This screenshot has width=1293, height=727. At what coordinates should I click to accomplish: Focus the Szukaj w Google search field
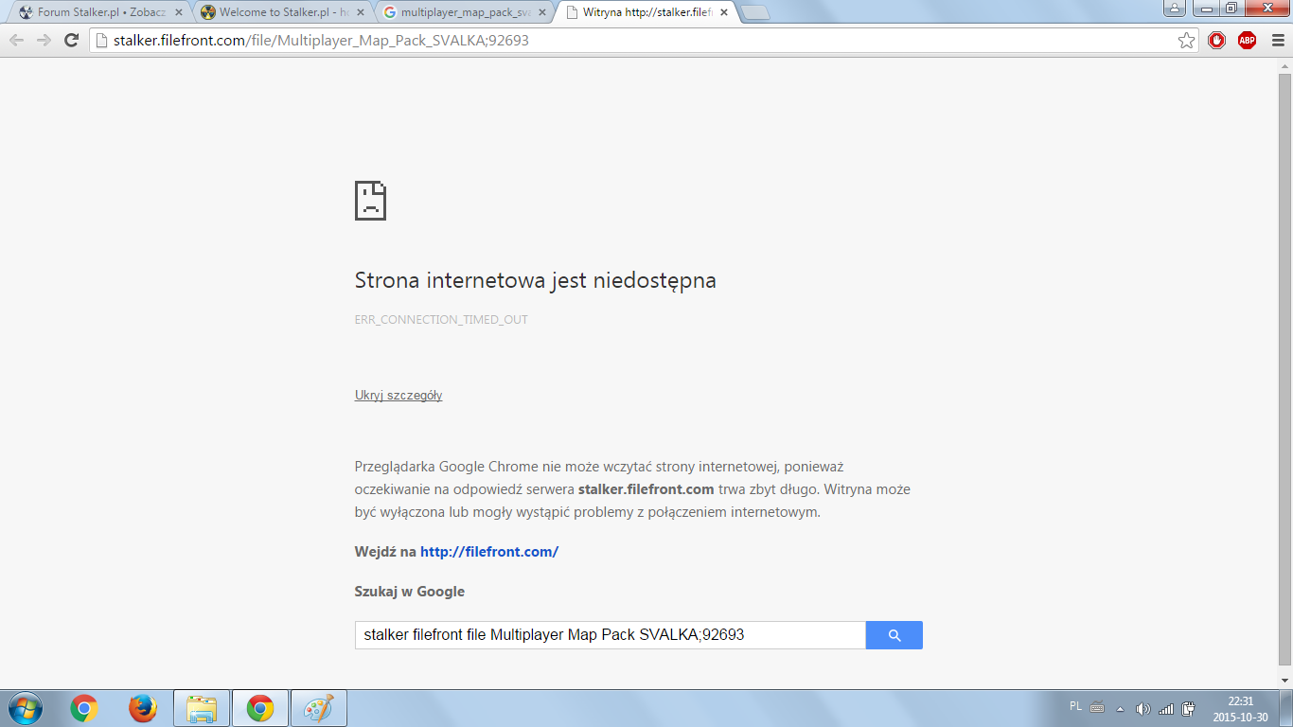[611, 635]
